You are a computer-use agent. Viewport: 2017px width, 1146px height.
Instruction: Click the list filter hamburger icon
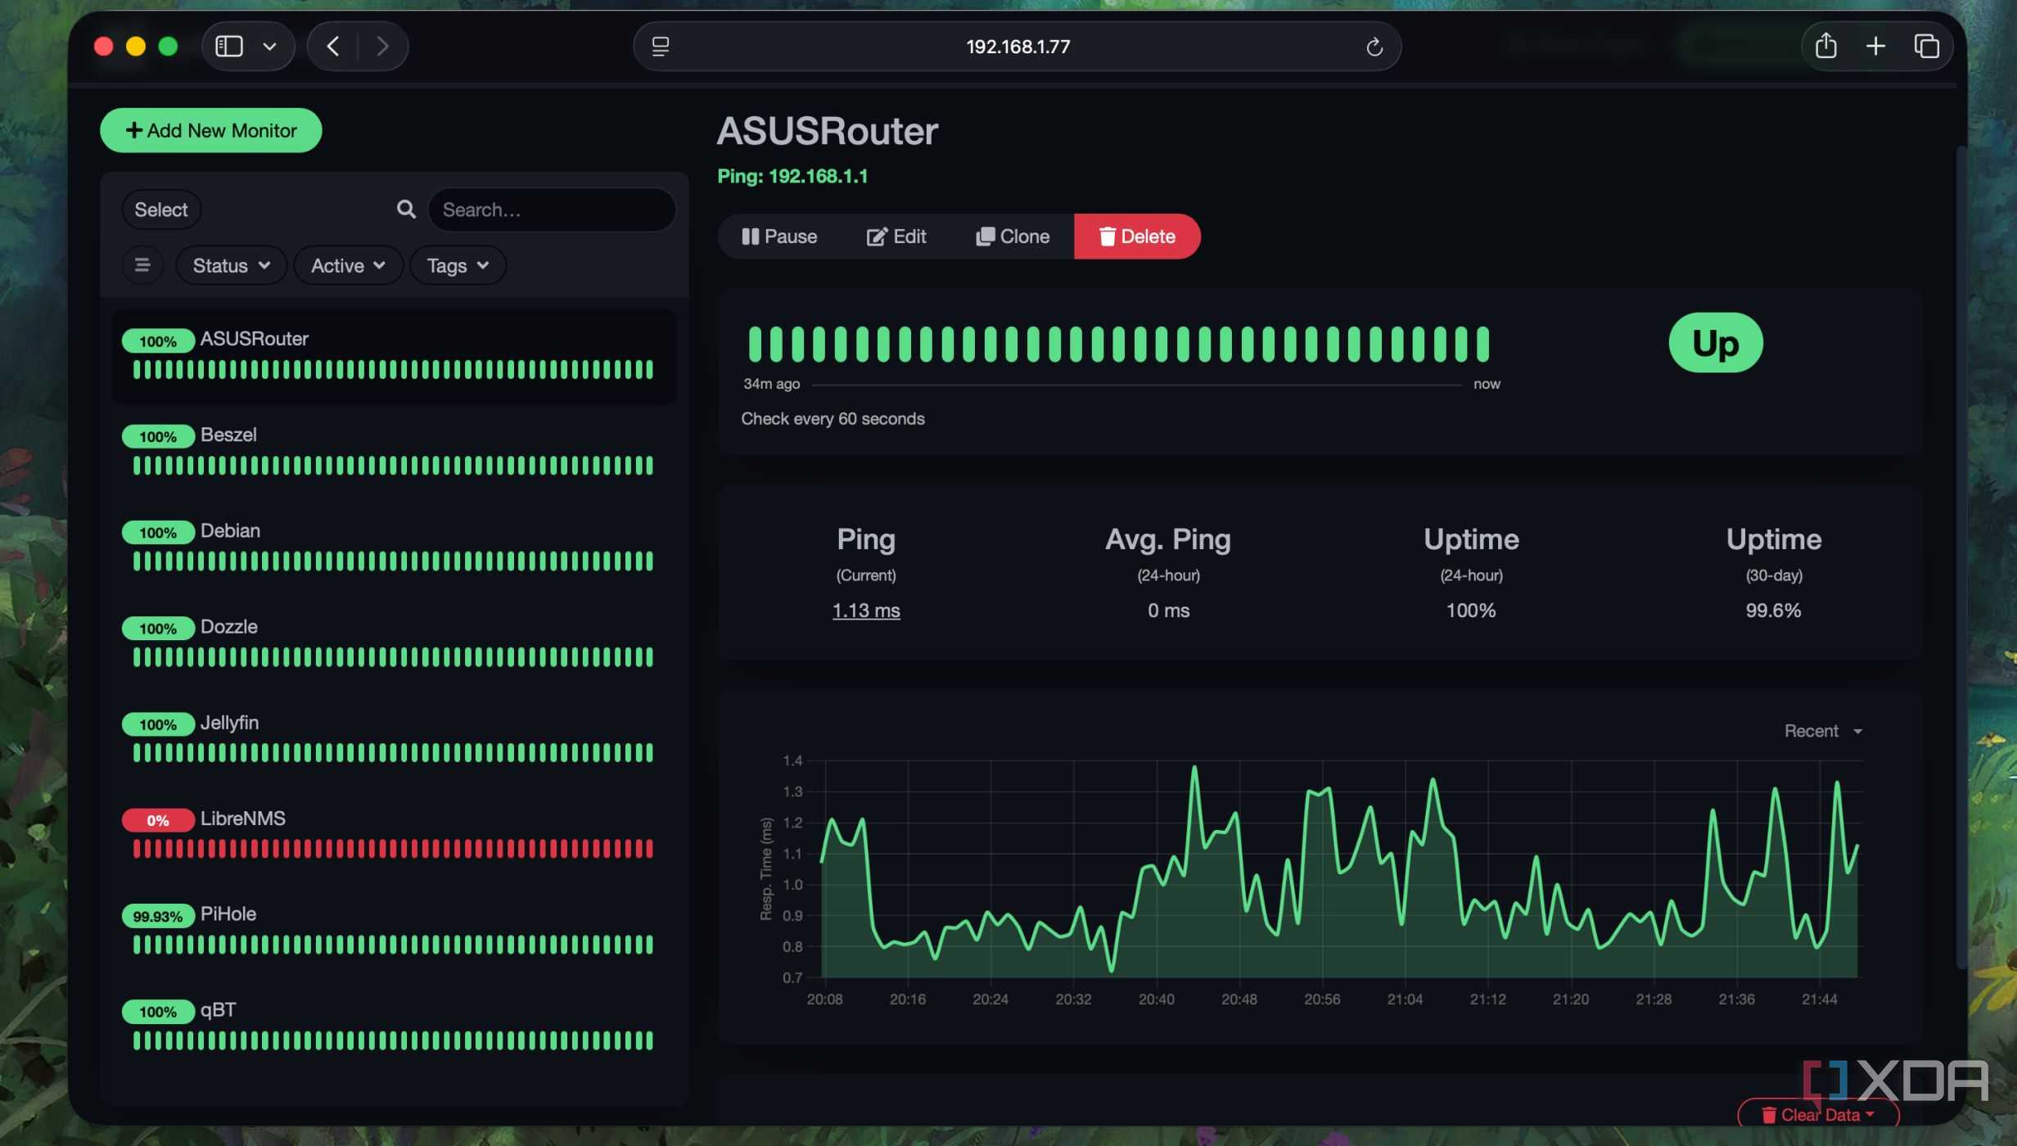point(142,265)
